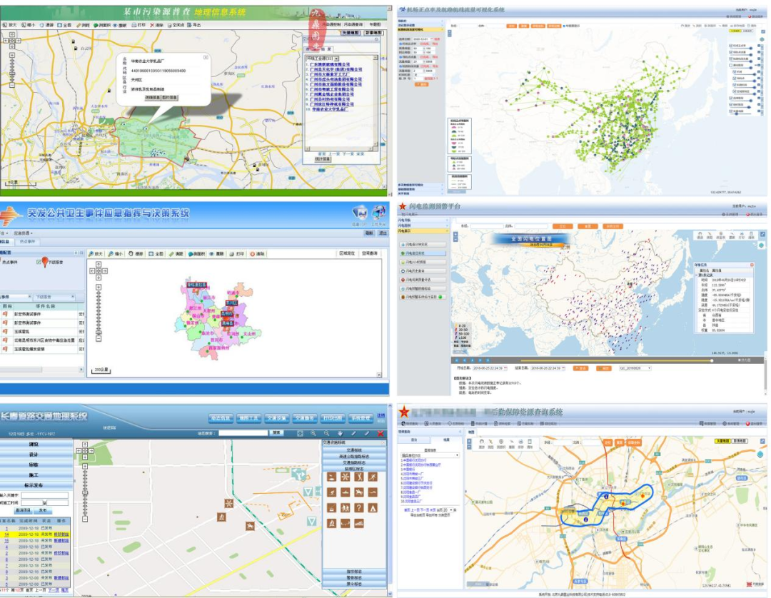Image resolution: width=771 pixels, height=598 pixels.
Task: Click the 刷新 button in public health system
Action: click(x=369, y=233)
